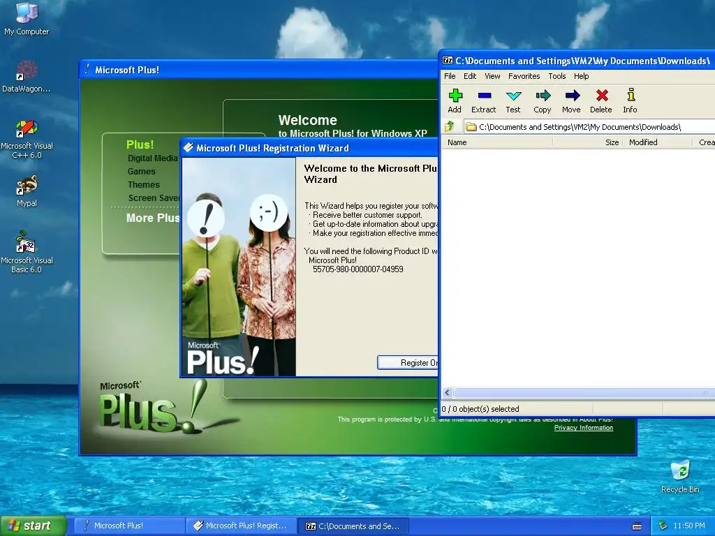Click the 7-Zip title bar icon
Image resolution: width=715 pixels, height=536 pixels.
coord(448,61)
